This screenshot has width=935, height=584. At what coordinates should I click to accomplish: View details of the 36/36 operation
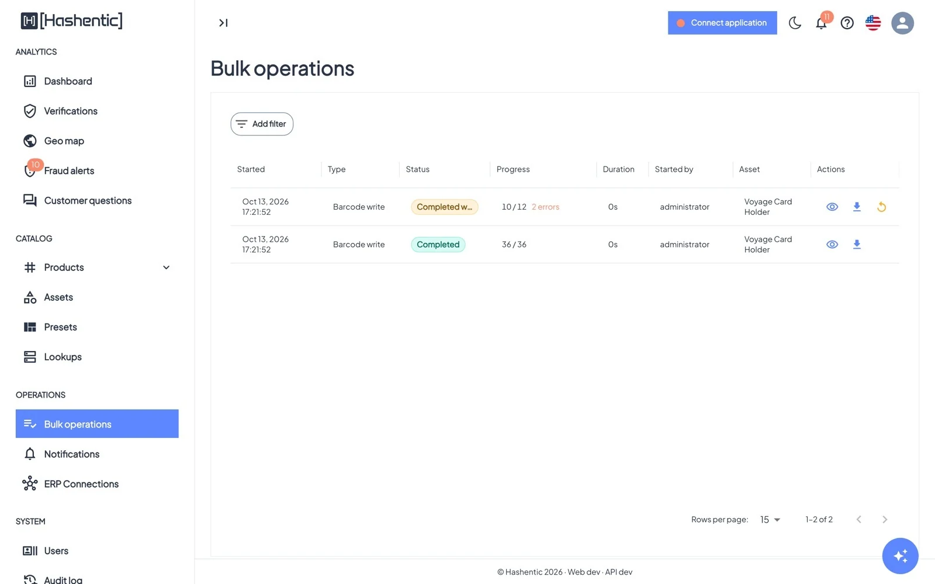pos(832,244)
